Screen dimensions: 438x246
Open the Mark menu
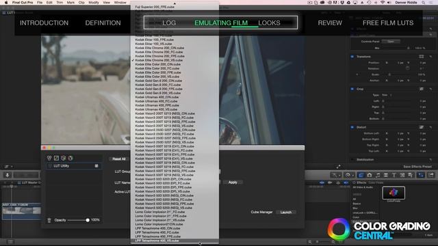[x=70, y=3]
